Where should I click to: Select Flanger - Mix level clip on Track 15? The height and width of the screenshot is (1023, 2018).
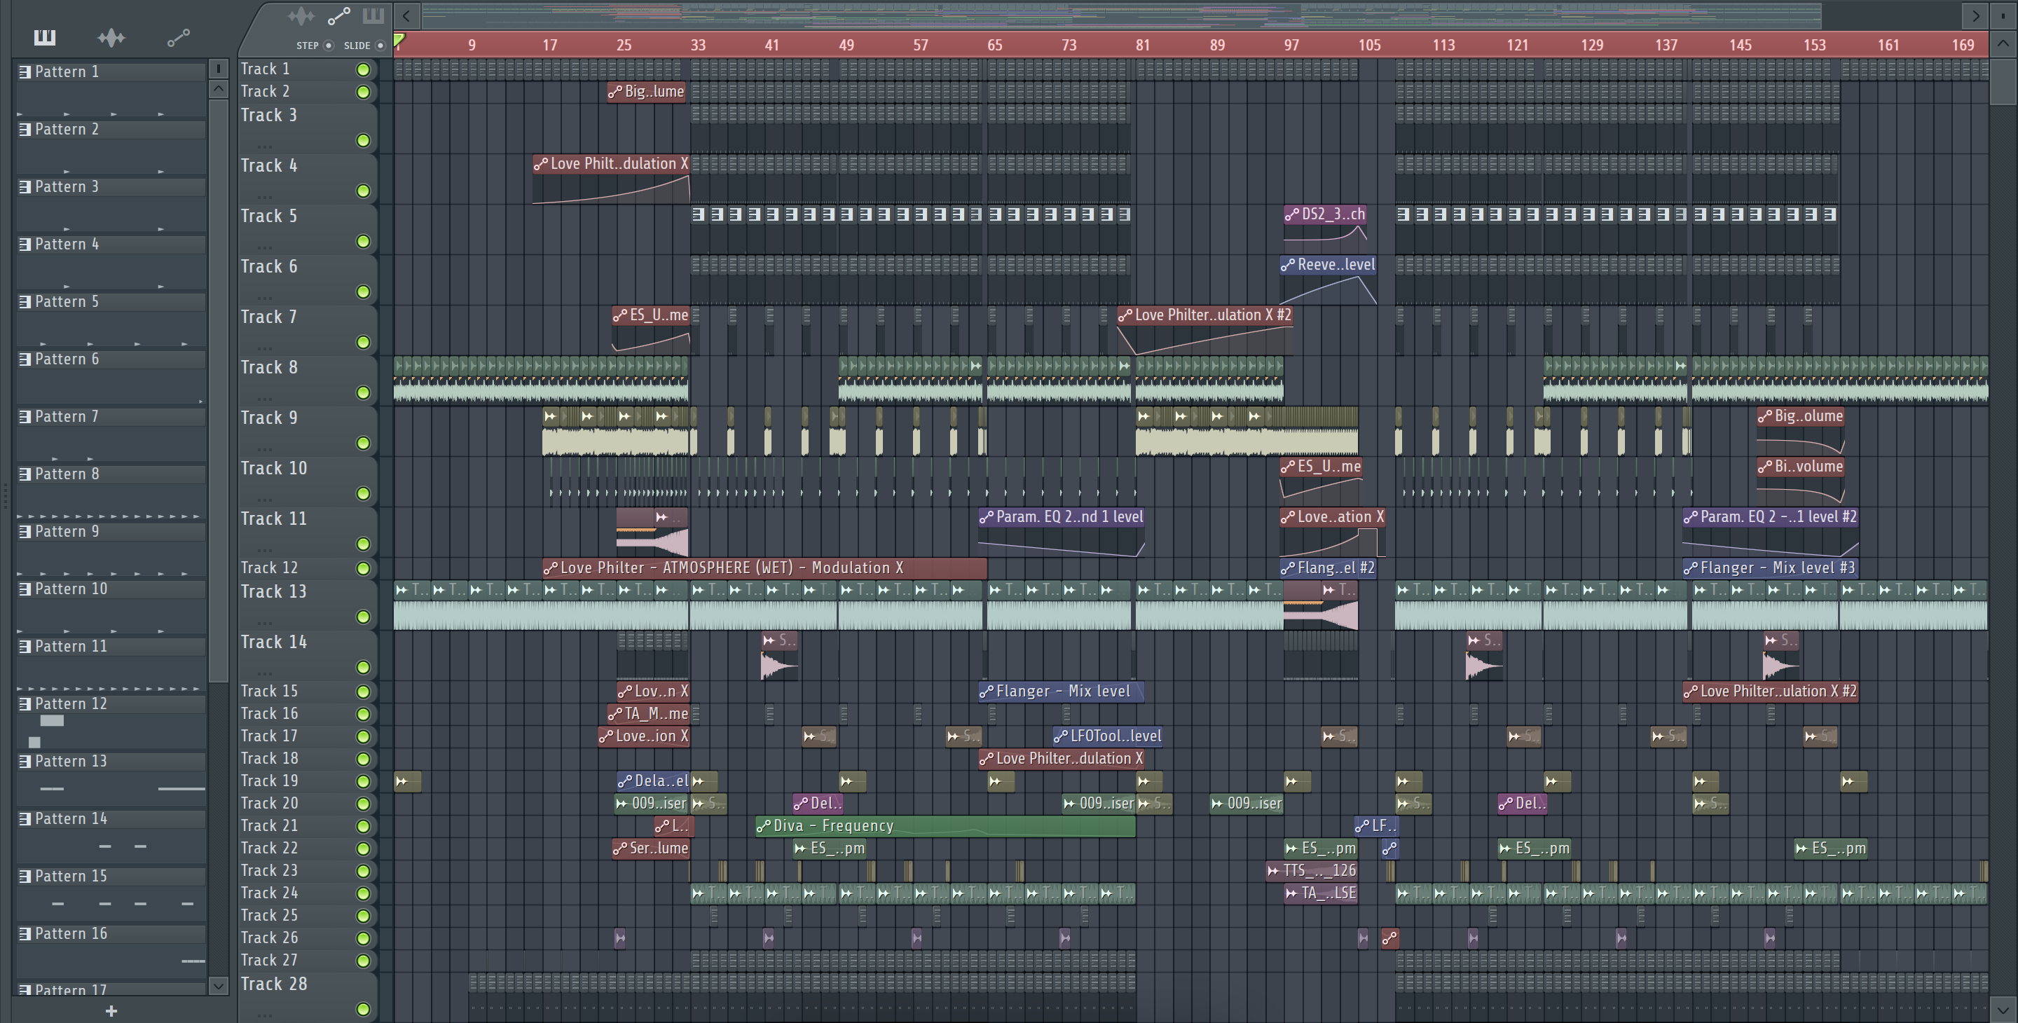click(x=1061, y=692)
